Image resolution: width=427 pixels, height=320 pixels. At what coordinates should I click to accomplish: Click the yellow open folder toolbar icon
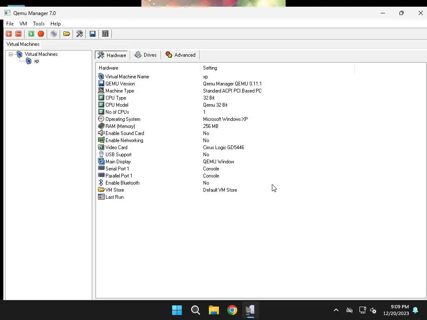tap(67, 34)
